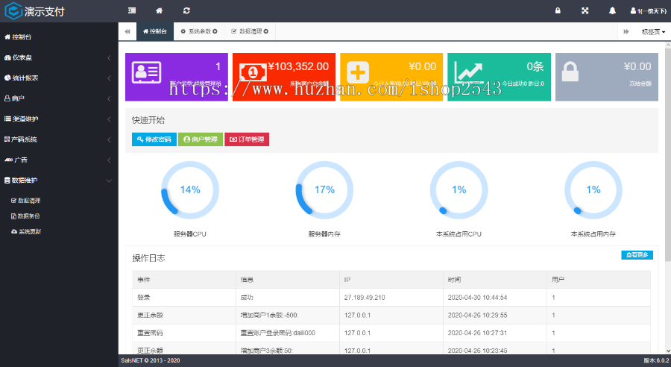
Task: Click the 商户管理 quick start button
Action: click(x=201, y=139)
